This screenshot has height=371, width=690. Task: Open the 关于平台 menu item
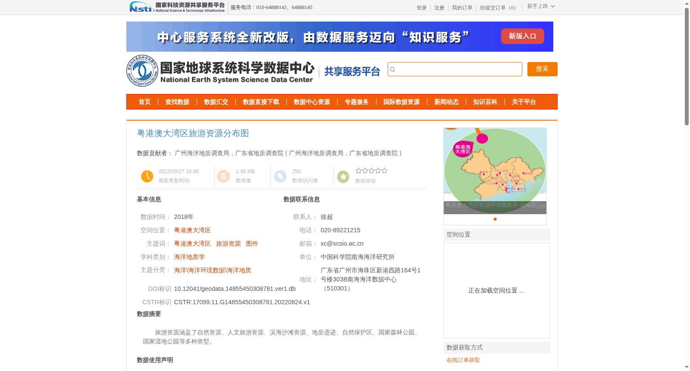(x=524, y=102)
